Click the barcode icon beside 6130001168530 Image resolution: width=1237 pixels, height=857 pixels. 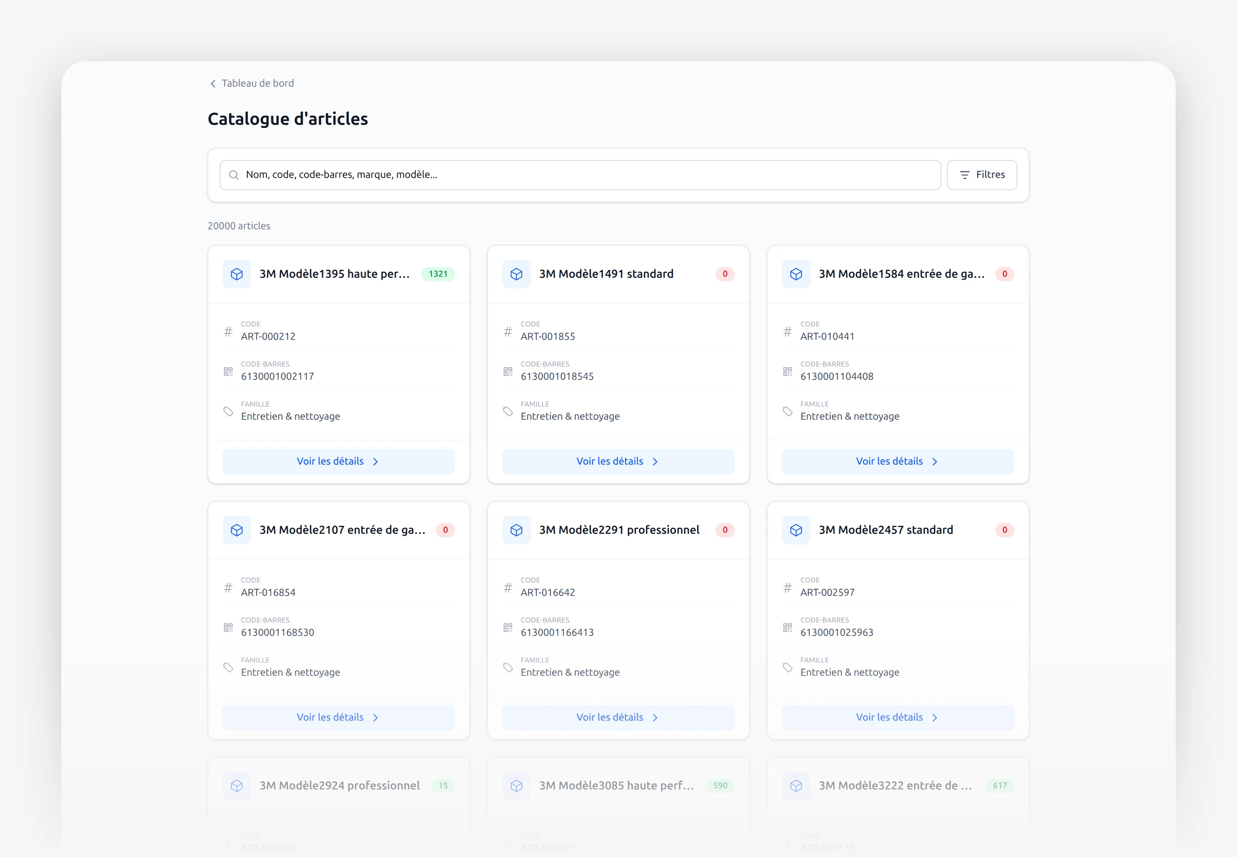(228, 628)
